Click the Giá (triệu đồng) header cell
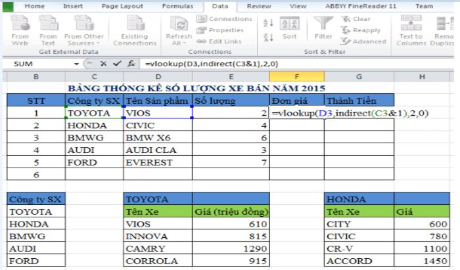 pyautogui.click(x=231, y=212)
